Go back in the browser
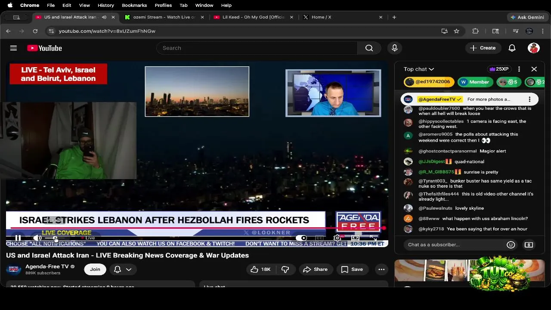 coord(8,31)
